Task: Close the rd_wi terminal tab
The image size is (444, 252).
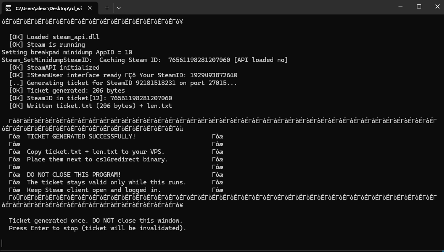Action: (90, 8)
